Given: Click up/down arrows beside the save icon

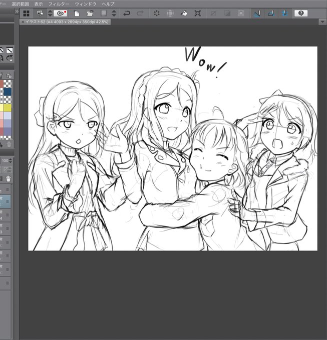Looking at the screenshot, I should point(114,13).
